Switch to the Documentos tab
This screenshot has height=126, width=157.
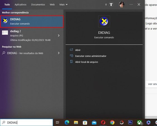(38, 4)
